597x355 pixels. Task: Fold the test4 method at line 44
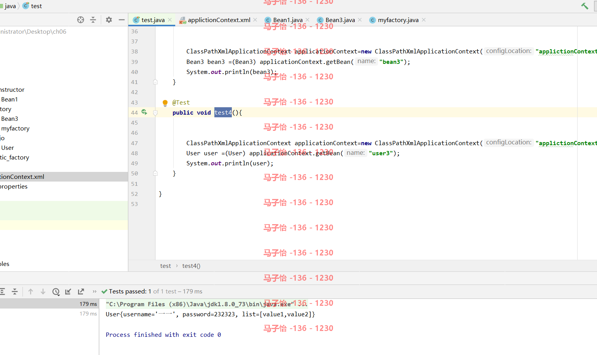(155, 113)
